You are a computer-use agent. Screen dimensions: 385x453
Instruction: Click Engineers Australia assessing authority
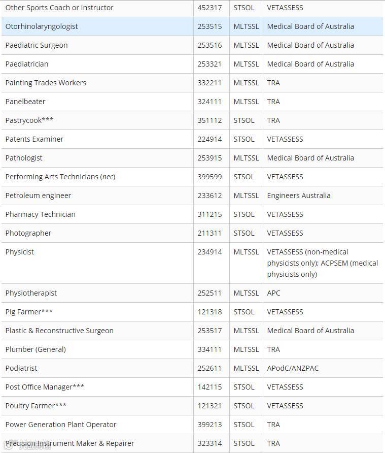(x=299, y=196)
